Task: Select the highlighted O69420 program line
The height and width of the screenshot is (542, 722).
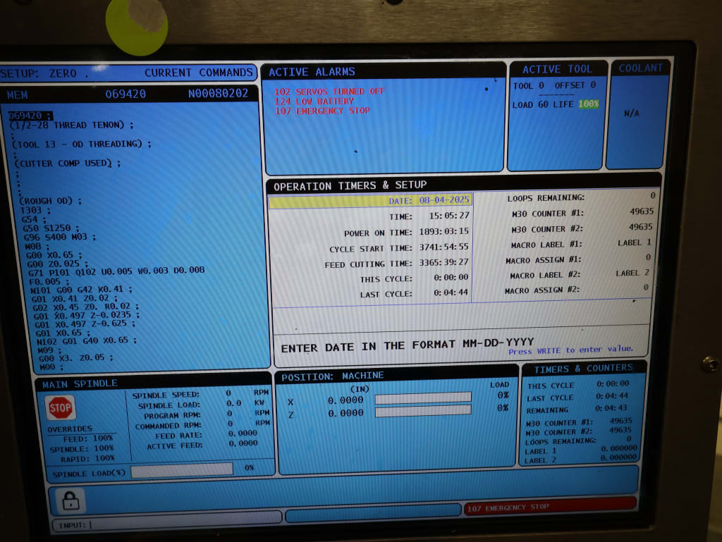Action: pyautogui.click(x=30, y=116)
